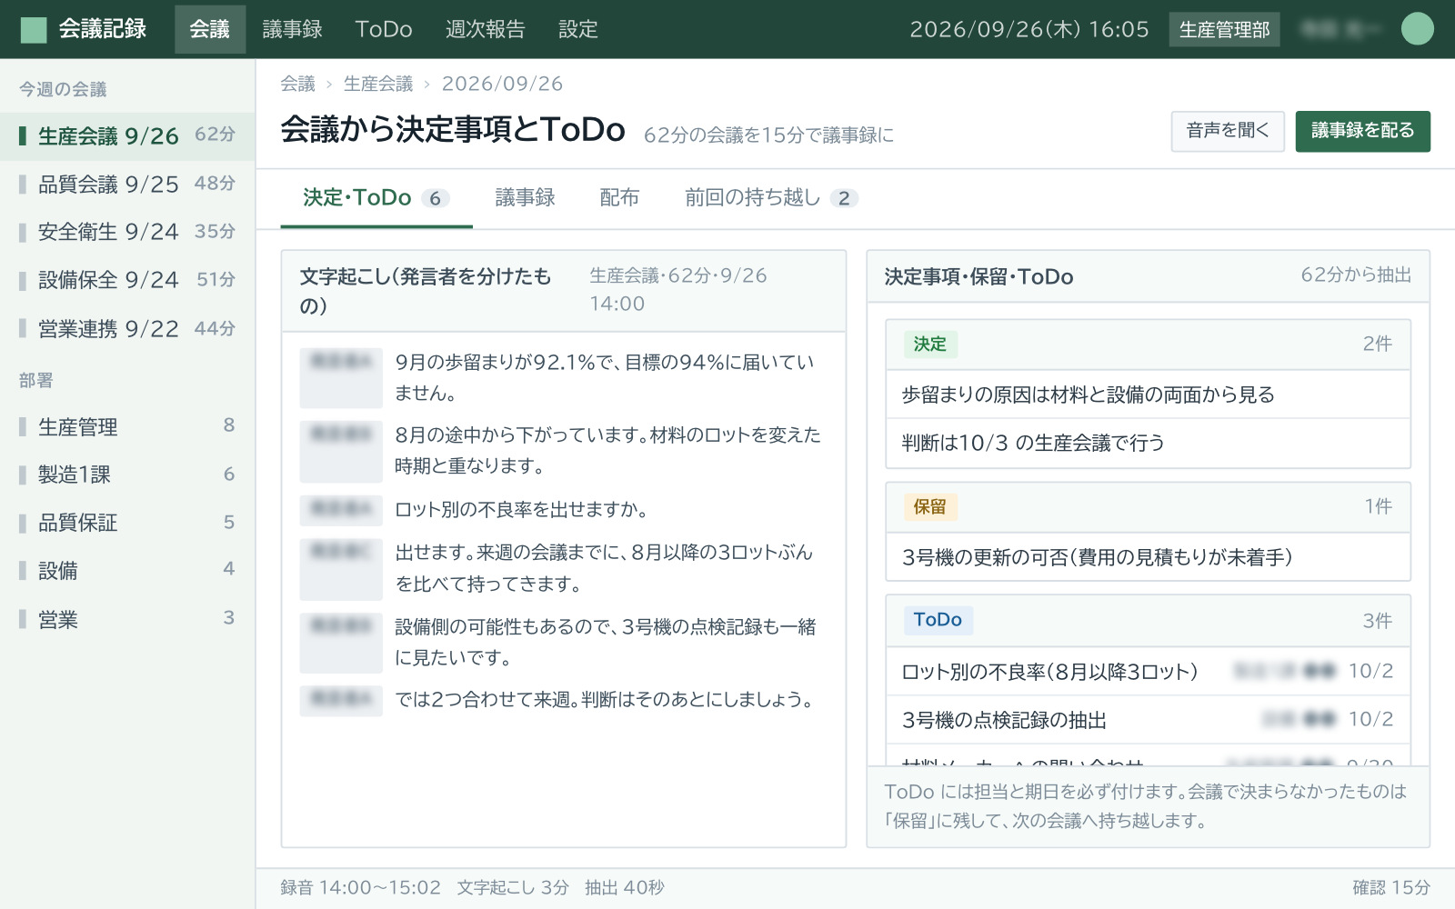
Task: Open 設備保全 9/24 meeting
Action: 127,280
